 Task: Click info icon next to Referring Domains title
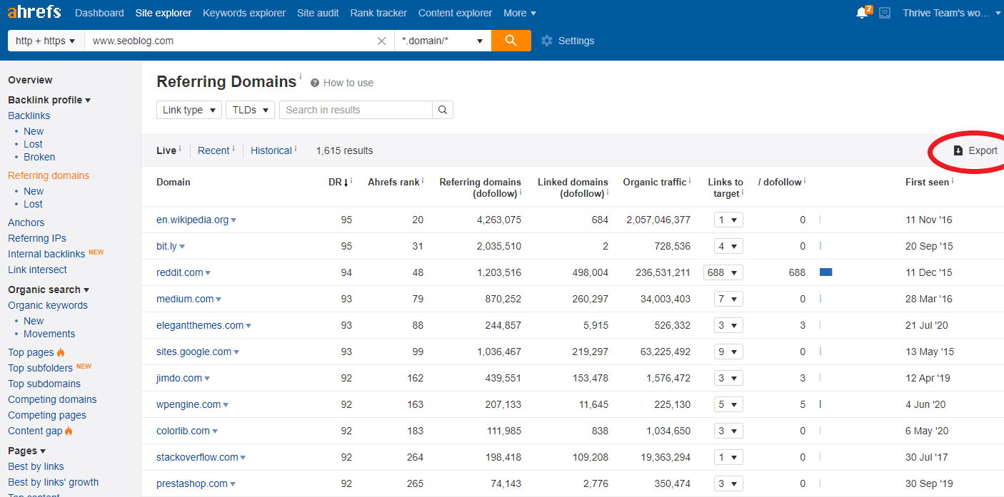pyautogui.click(x=301, y=76)
